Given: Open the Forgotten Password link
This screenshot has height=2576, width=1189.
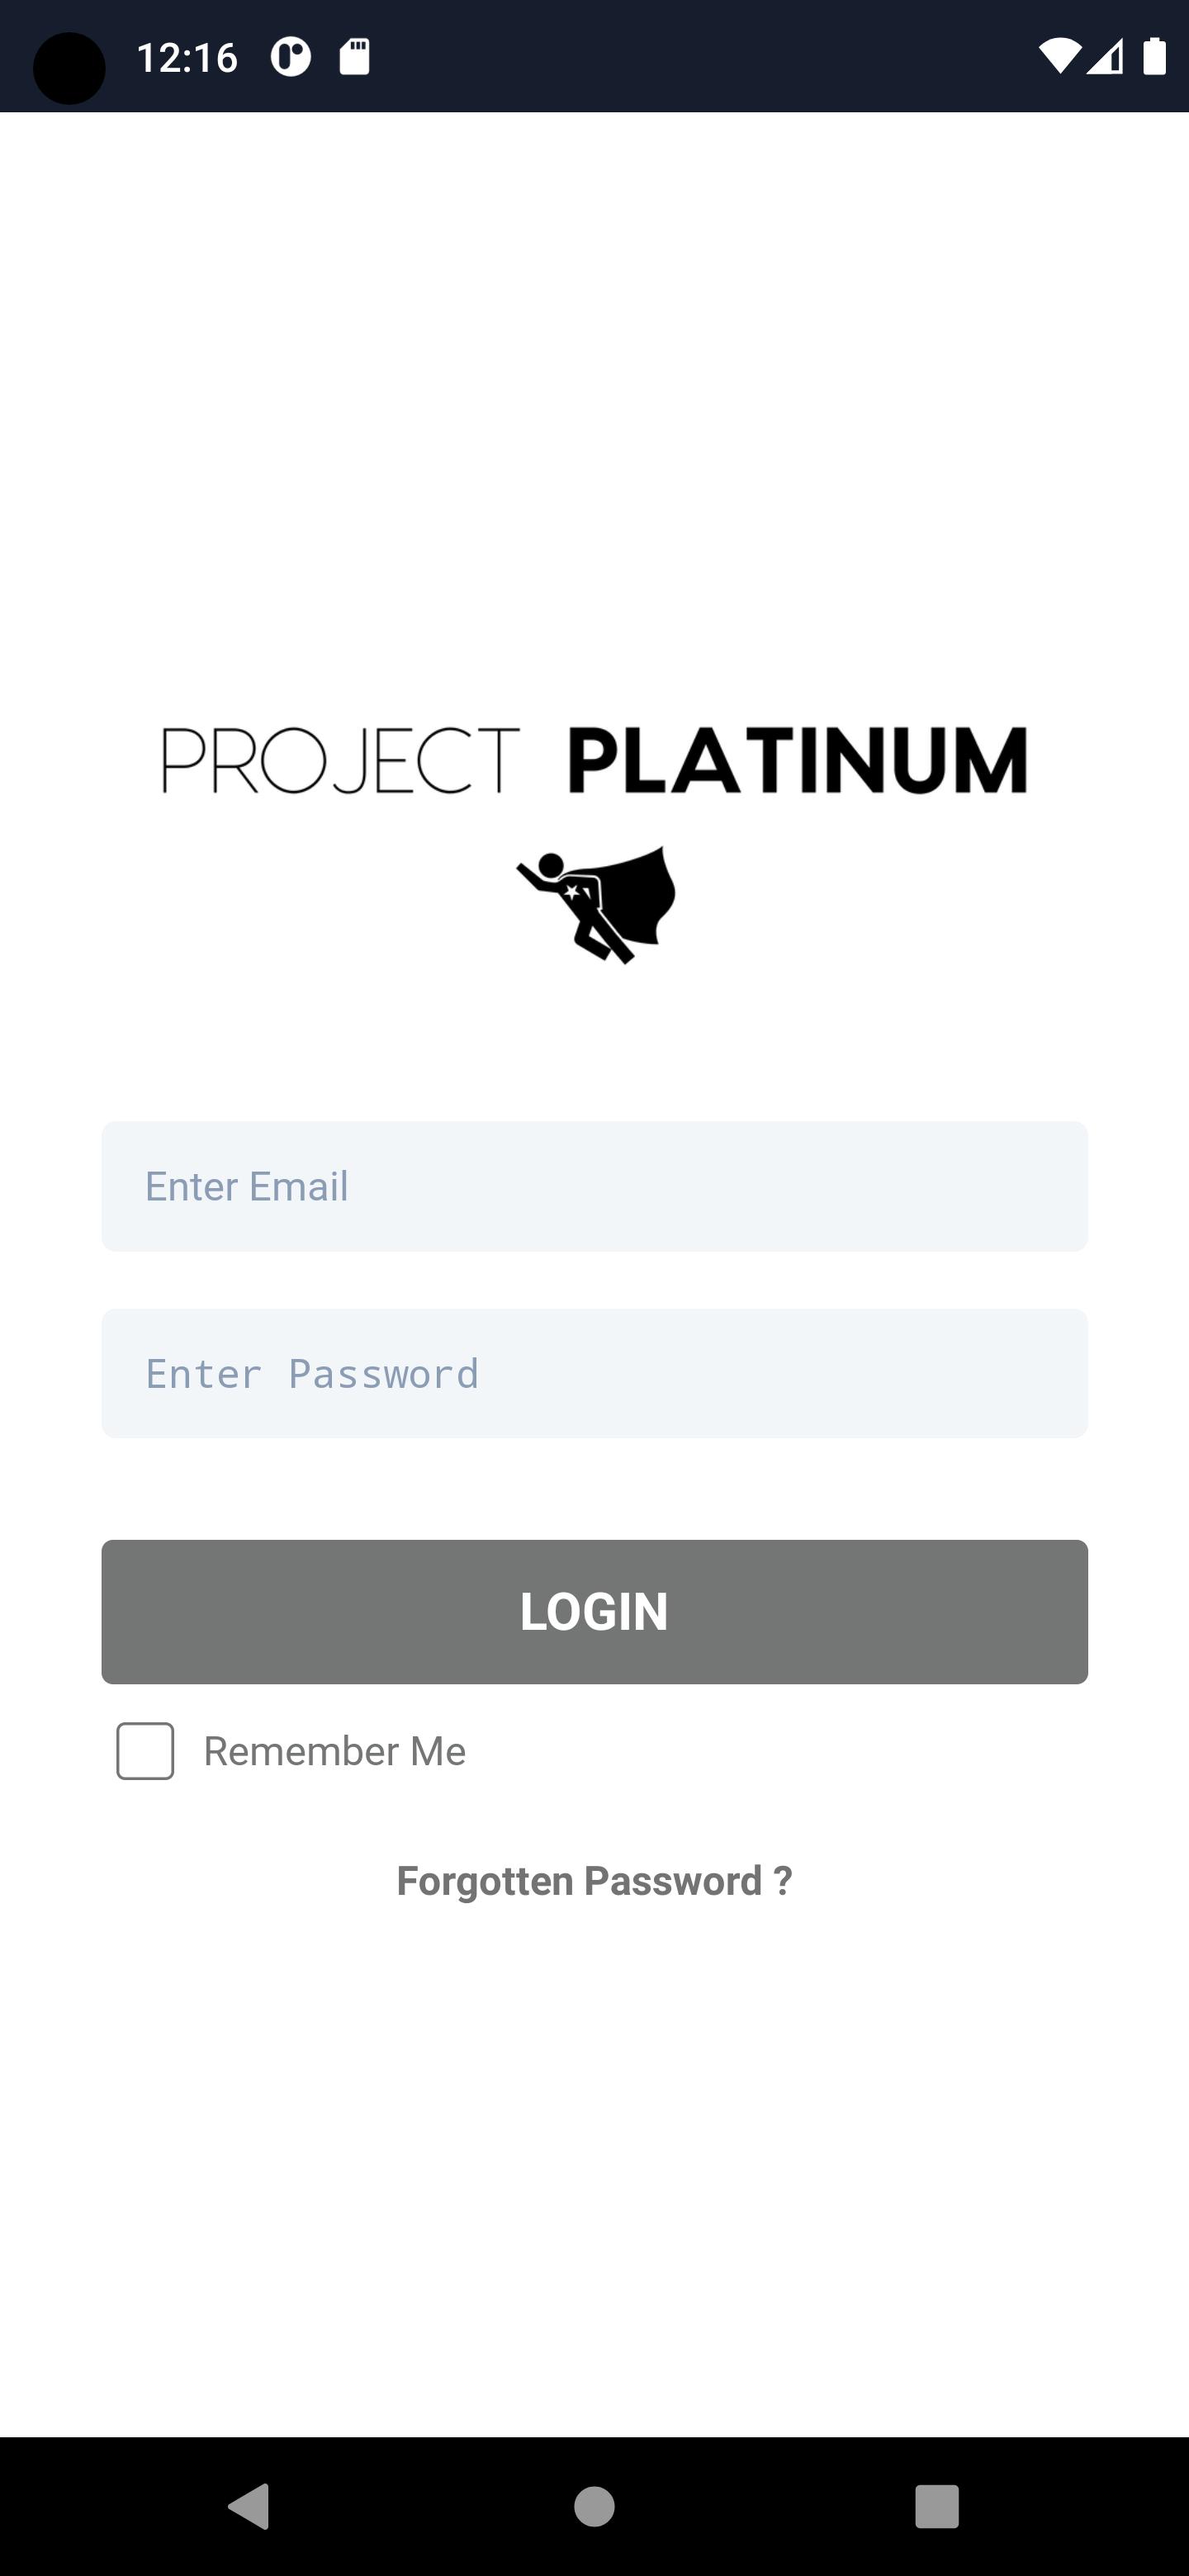Looking at the screenshot, I should point(595,1881).
